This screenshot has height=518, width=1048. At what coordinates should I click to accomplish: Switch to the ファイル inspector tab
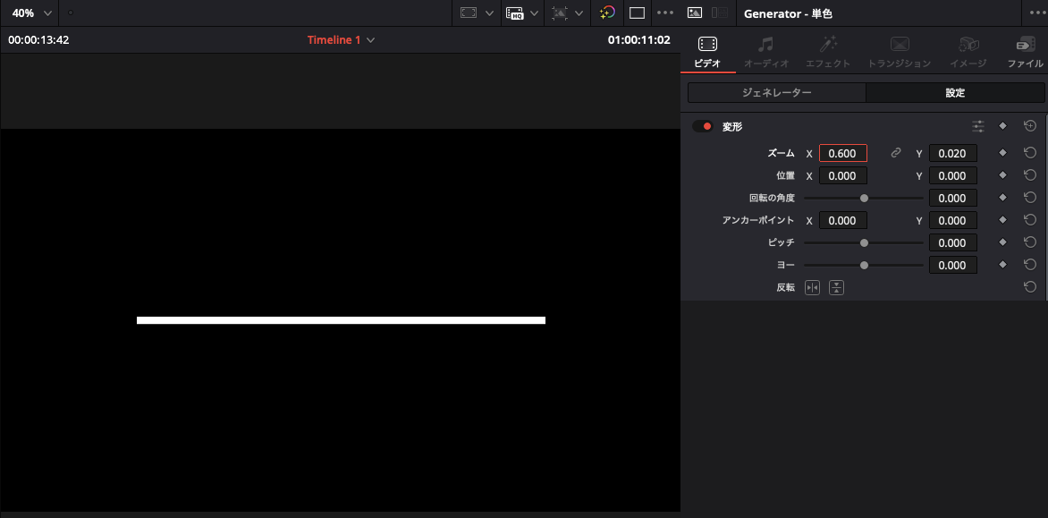click(x=1026, y=53)
